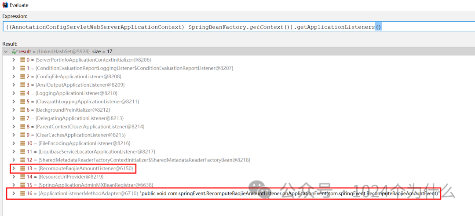Select the text {ResourceUrlProvider@8219}
475x216 pixels.
(x=71, y=176)
